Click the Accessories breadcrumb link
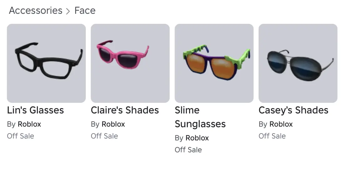 pos(36,11)
